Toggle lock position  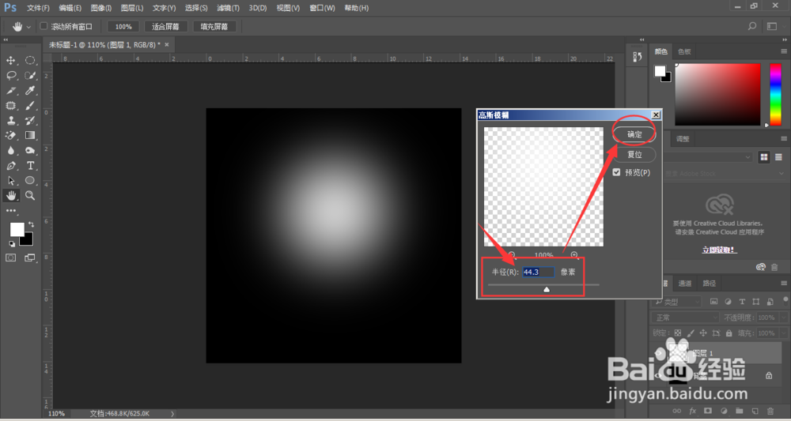pyautogui.click(x=703, y=333)
